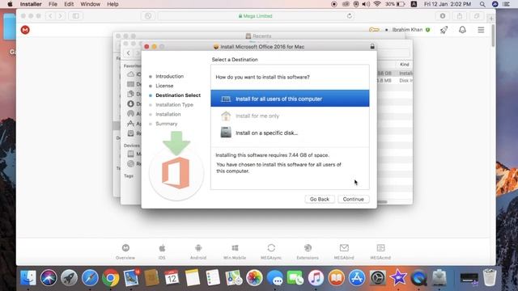Open Google Chrome from the Dock

[x=110, y=277]
